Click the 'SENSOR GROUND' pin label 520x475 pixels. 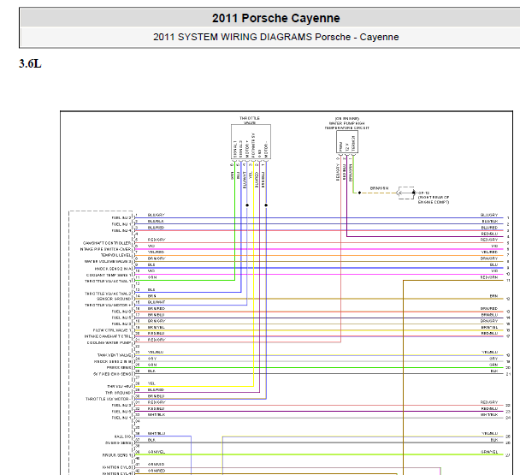pyautogui.click(x=114, y=299)
